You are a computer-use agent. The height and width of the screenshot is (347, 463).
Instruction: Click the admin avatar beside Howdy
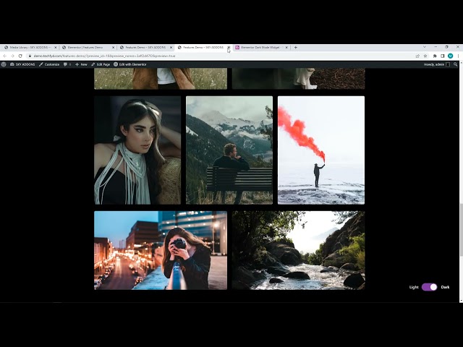point(448,64)
